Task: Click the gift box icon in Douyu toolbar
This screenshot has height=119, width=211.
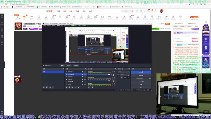Action: 60,17
